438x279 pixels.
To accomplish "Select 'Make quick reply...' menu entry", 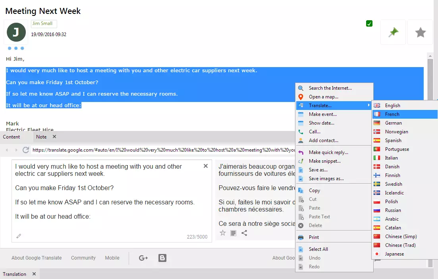I will [328, 152].
